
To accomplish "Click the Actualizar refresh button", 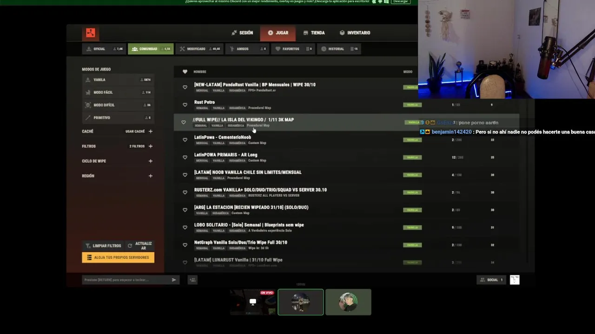I will (140, 245).
